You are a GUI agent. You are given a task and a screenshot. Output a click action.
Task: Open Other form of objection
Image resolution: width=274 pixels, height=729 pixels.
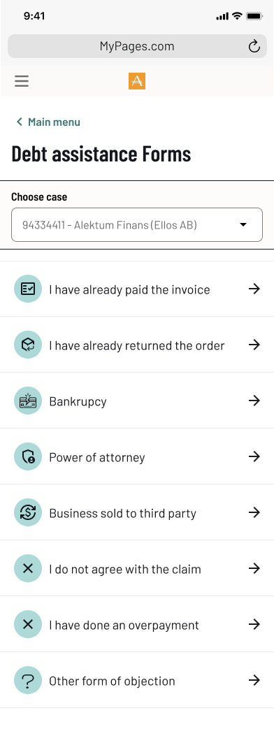[x=137, y=680]
